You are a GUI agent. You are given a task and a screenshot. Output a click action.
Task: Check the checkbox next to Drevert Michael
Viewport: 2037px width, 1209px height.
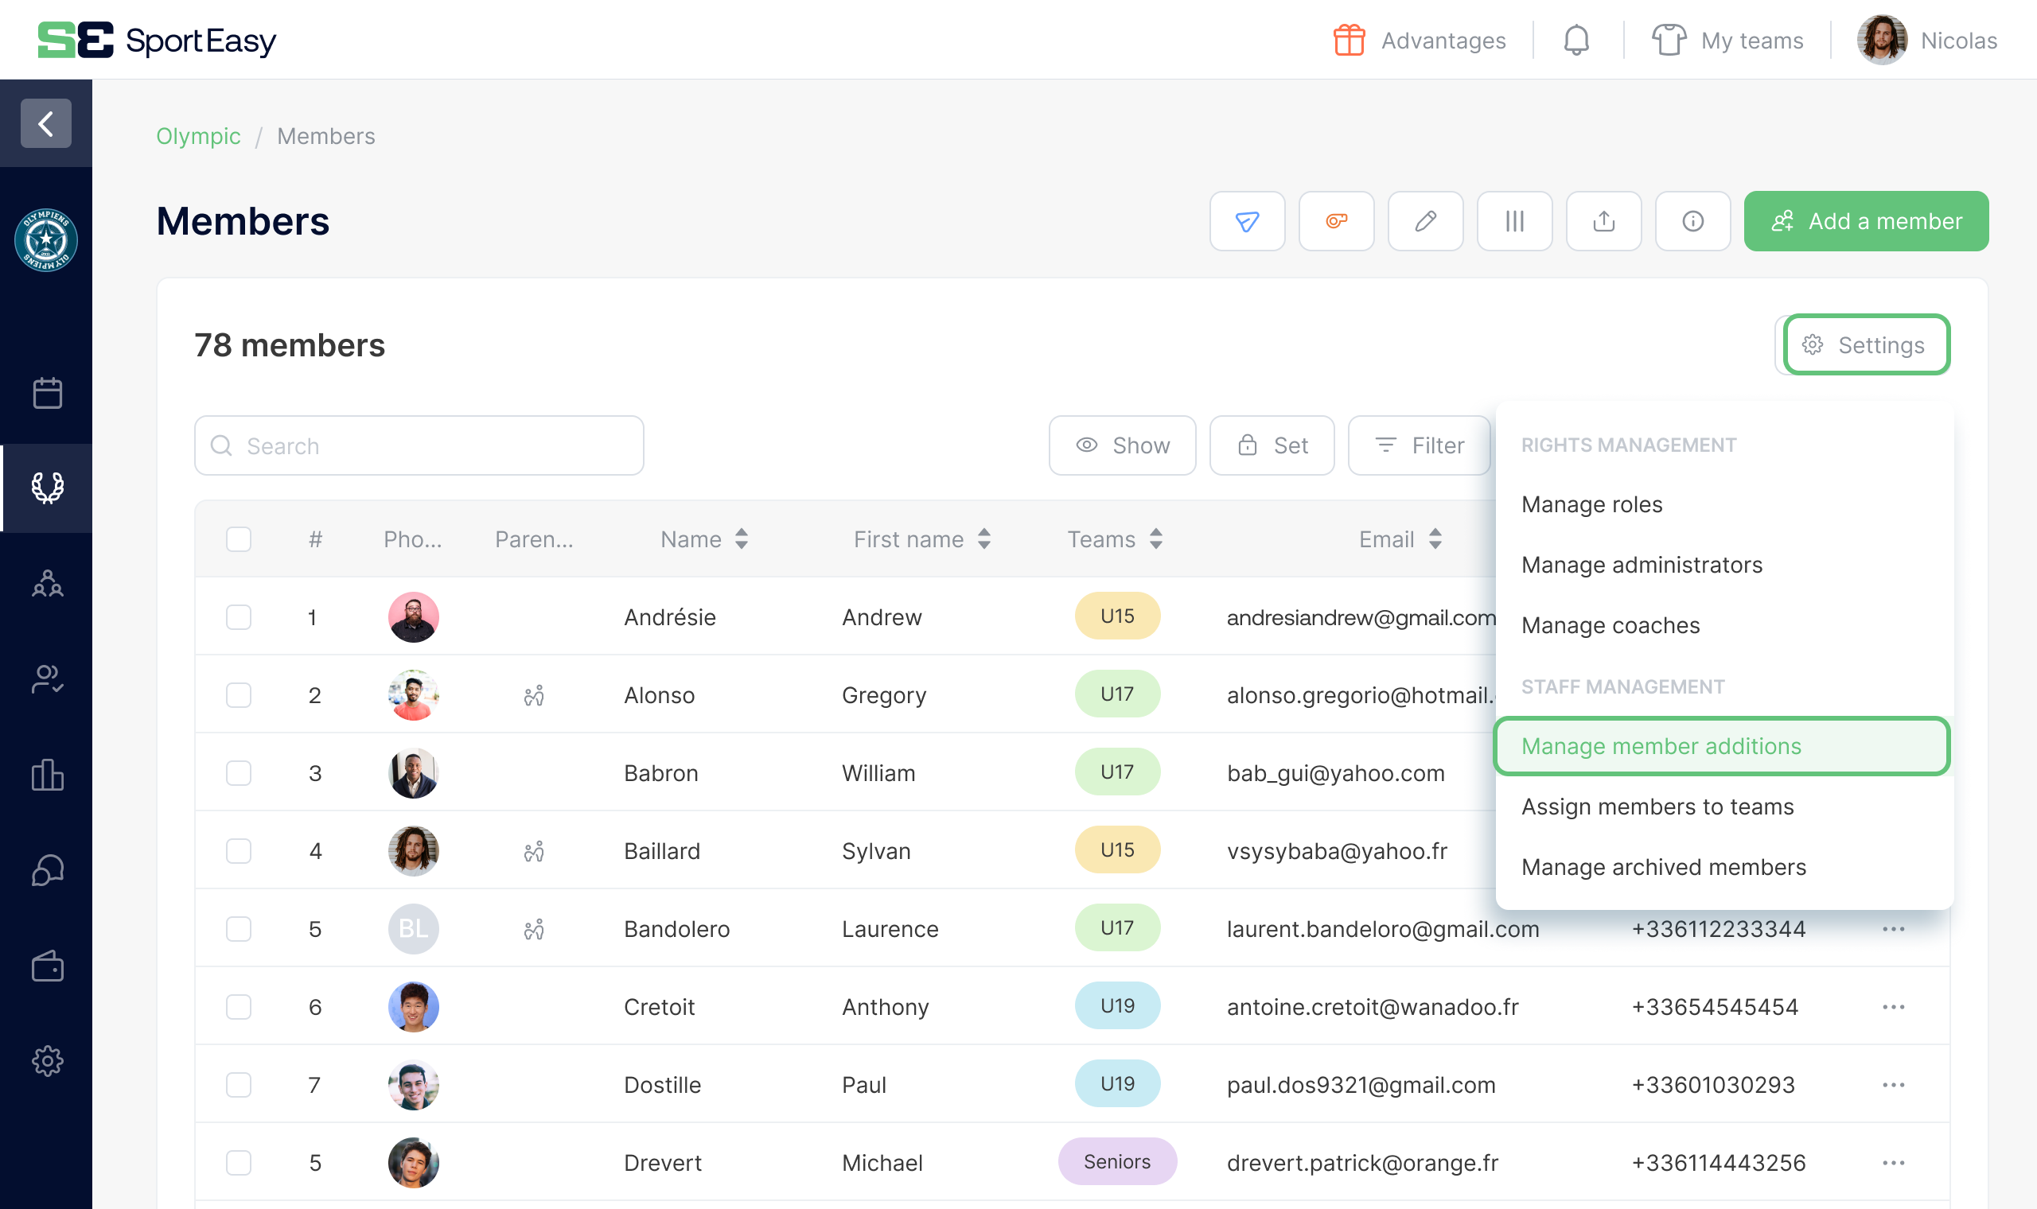point(238,1163)
